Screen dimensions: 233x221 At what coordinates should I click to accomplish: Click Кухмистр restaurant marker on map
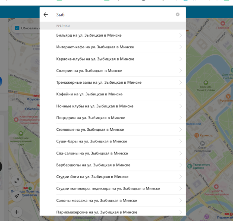pos(197,135)
